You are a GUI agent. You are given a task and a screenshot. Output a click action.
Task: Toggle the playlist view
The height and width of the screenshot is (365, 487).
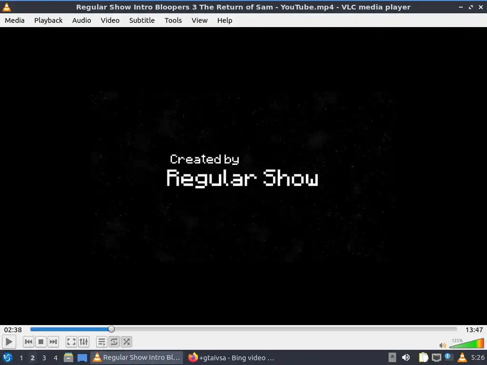(102, 342)
